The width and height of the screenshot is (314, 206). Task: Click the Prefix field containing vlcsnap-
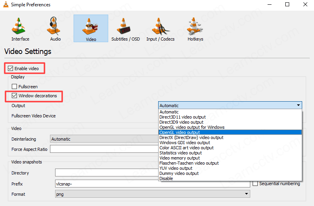(152, 184)
